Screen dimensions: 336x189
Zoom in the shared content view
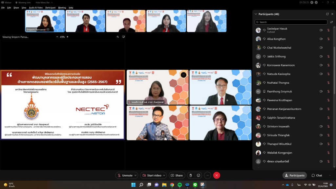pyautogui.click(x=68, y=37)
